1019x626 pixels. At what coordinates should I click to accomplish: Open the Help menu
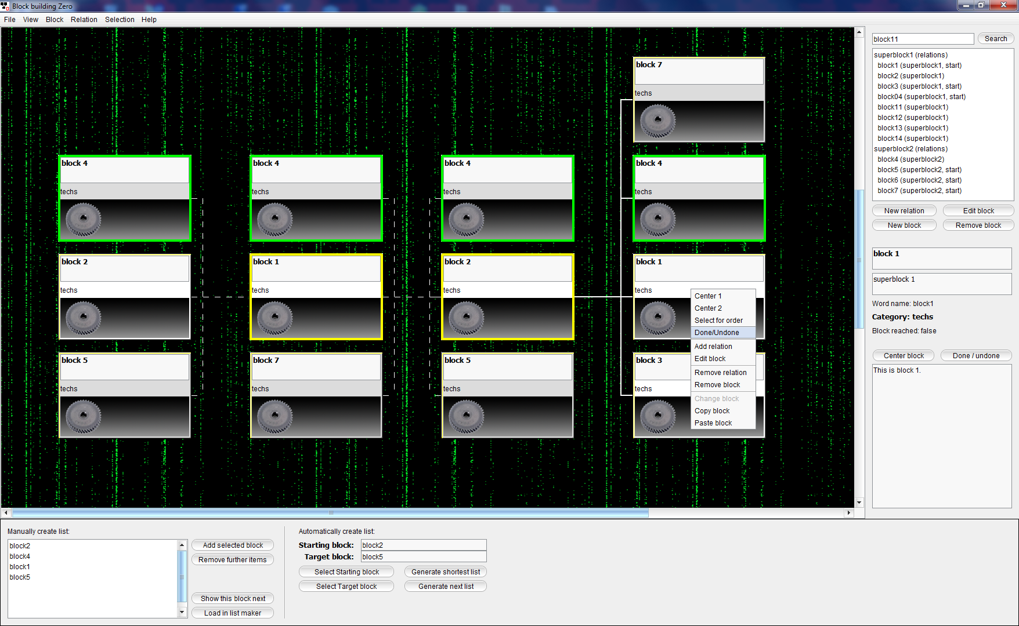149,20
